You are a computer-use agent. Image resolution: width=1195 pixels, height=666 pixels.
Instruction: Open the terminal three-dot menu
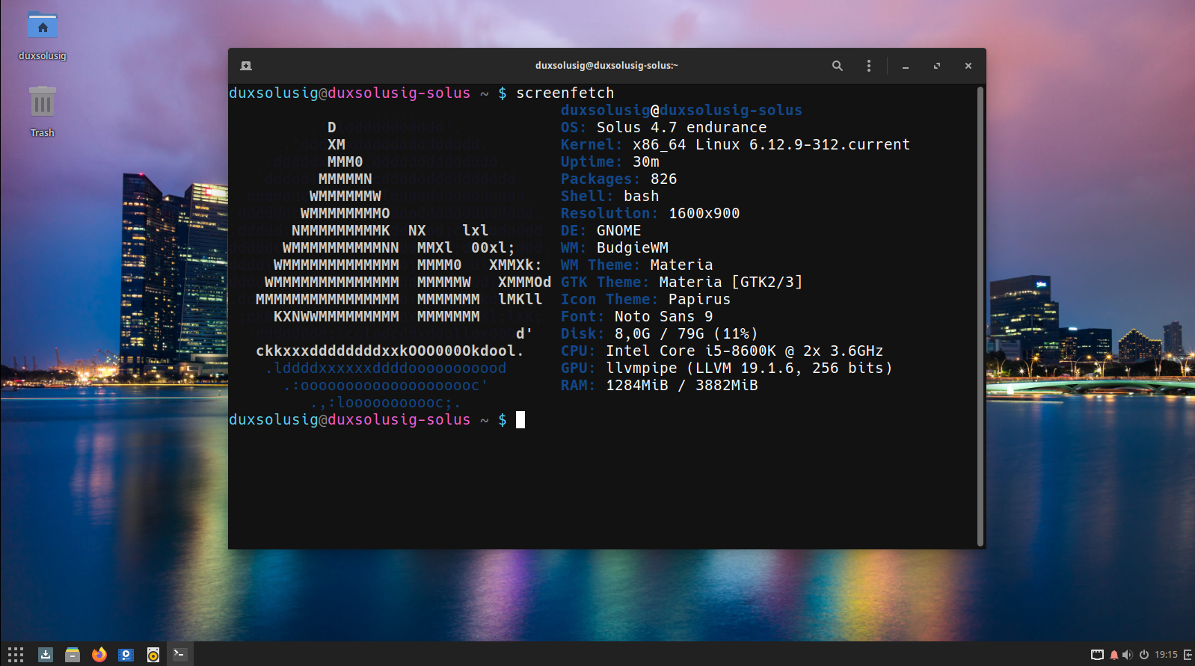click(x=869, y=66)
